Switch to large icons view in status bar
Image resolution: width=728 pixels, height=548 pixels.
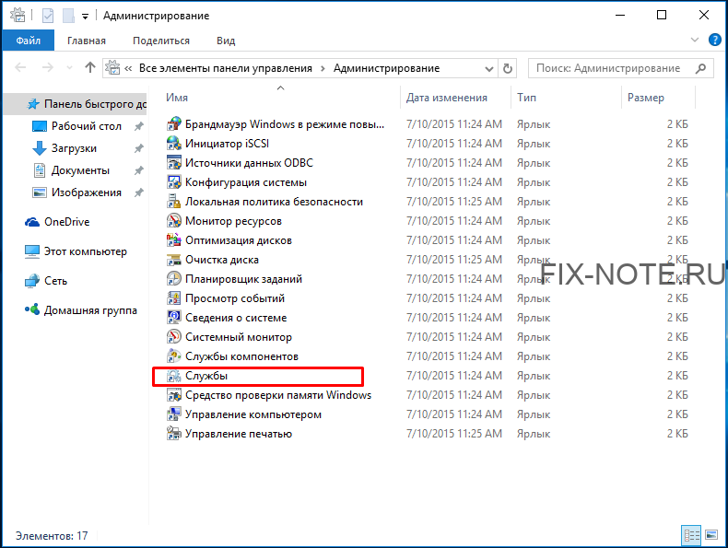pos(711,535)
